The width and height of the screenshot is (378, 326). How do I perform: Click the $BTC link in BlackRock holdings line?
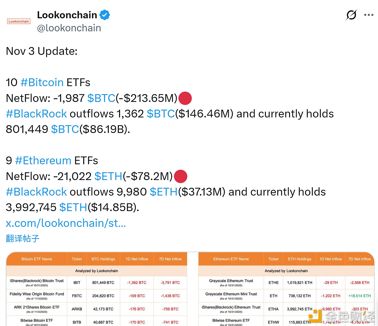[x=161, y=114]
